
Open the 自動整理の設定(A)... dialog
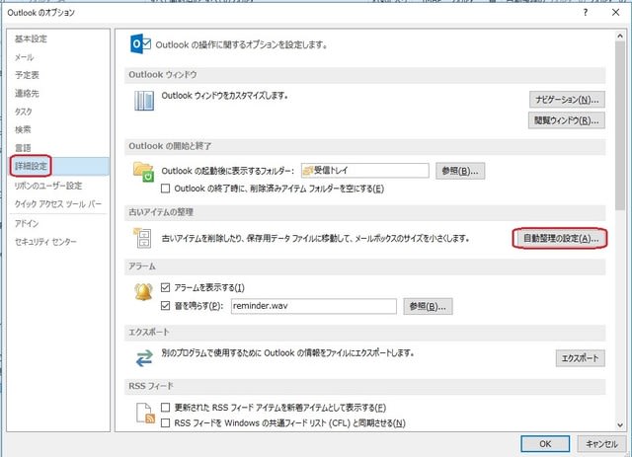click(x=560, y=239)
